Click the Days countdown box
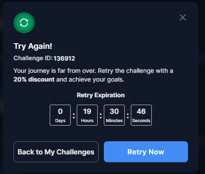Image resolution: width=205 pixels, height=174 pixels. 60,115
